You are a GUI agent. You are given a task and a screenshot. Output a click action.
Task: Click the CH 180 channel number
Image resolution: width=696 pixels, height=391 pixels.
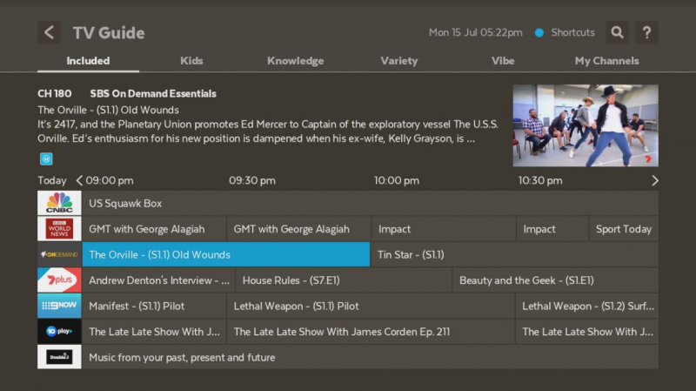coord(54,93)
